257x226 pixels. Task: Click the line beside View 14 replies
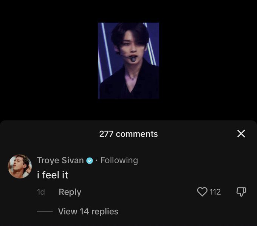(x=45, y=212)
